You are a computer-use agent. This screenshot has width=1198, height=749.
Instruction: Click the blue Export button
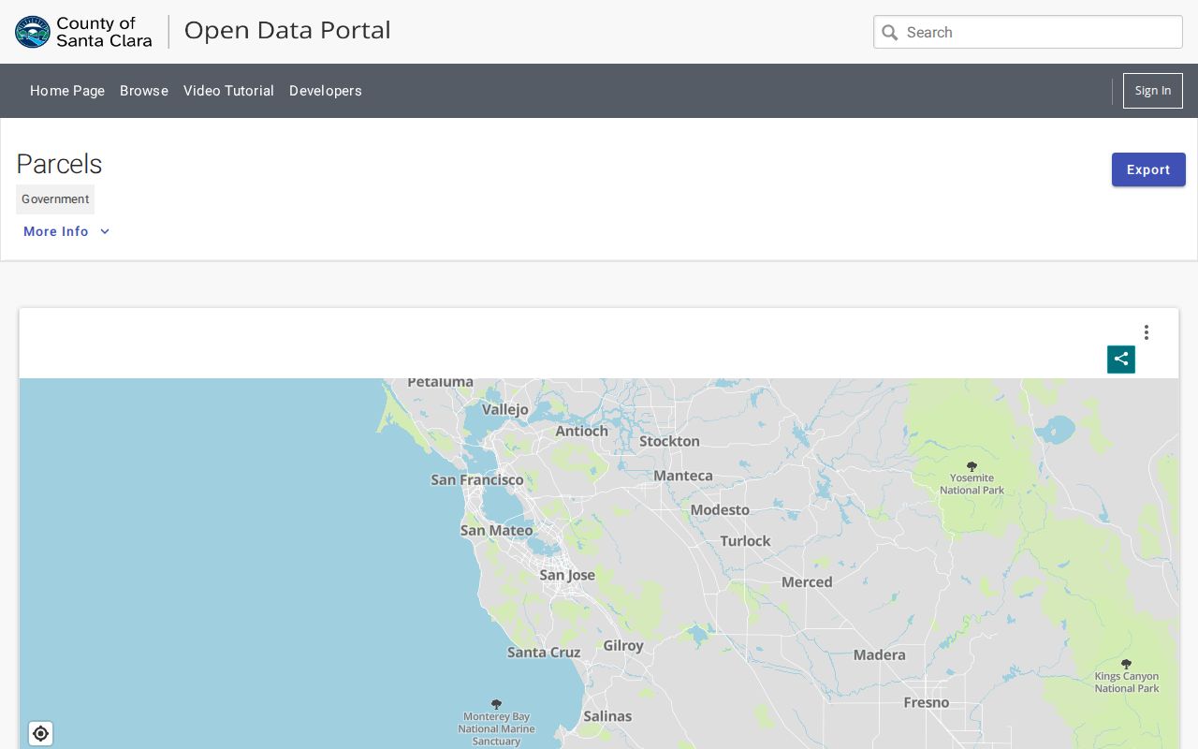[x=1148, y=169]
